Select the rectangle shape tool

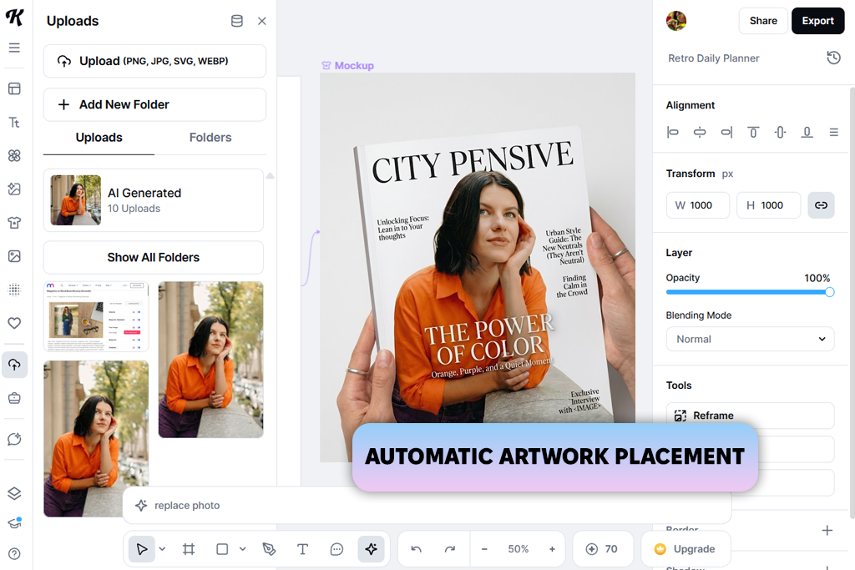tap(222, 549)
